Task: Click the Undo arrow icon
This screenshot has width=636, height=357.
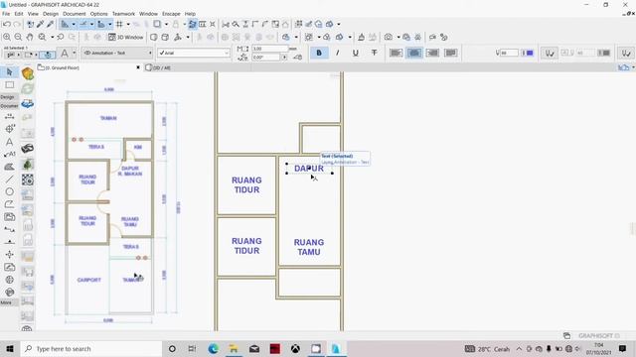Action: pos(7,24)
